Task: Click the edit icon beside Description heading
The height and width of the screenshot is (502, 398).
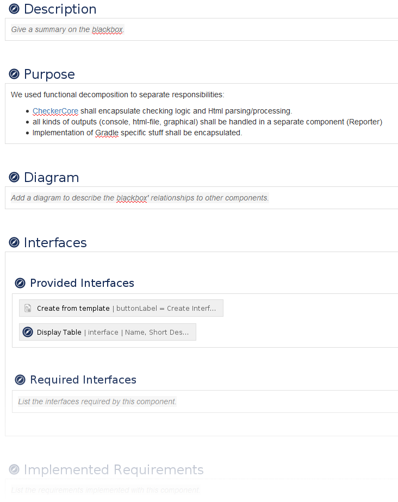Action: (15, 9)
